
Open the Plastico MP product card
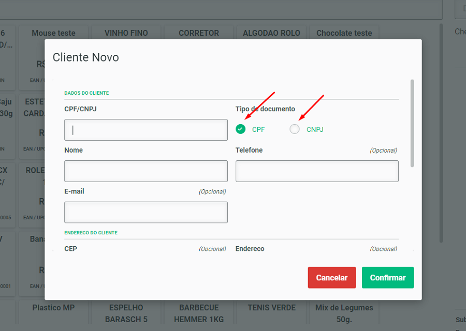pos(53,312)
